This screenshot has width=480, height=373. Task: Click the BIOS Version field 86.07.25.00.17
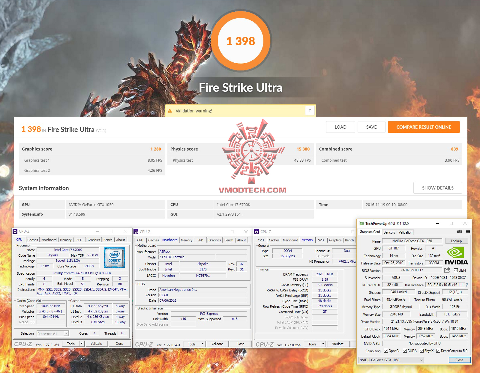412,270
